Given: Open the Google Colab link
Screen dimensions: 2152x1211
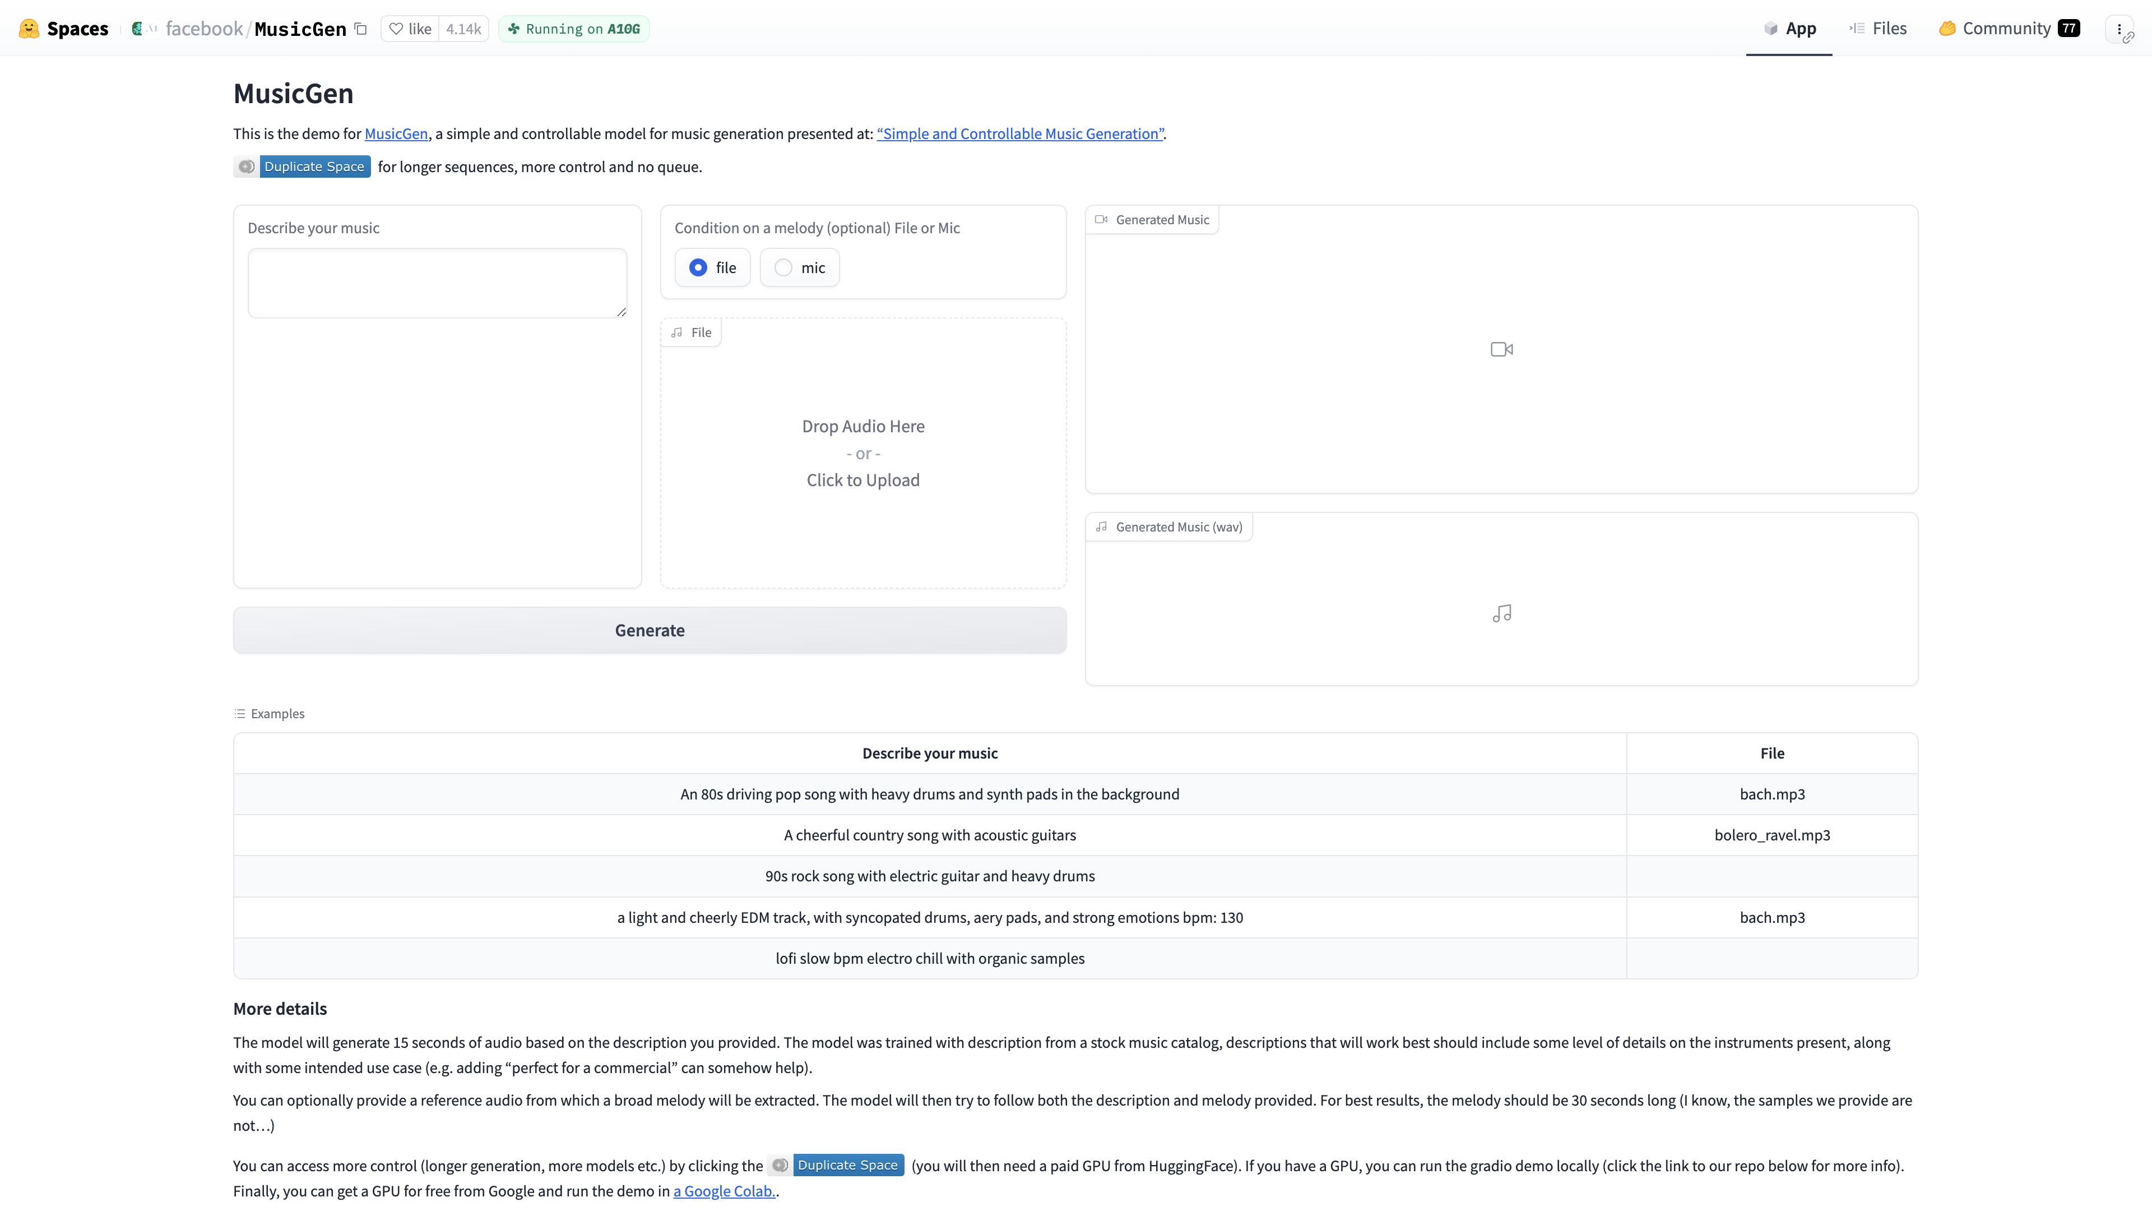Looking at the screenshot, I should point(724,1191).
